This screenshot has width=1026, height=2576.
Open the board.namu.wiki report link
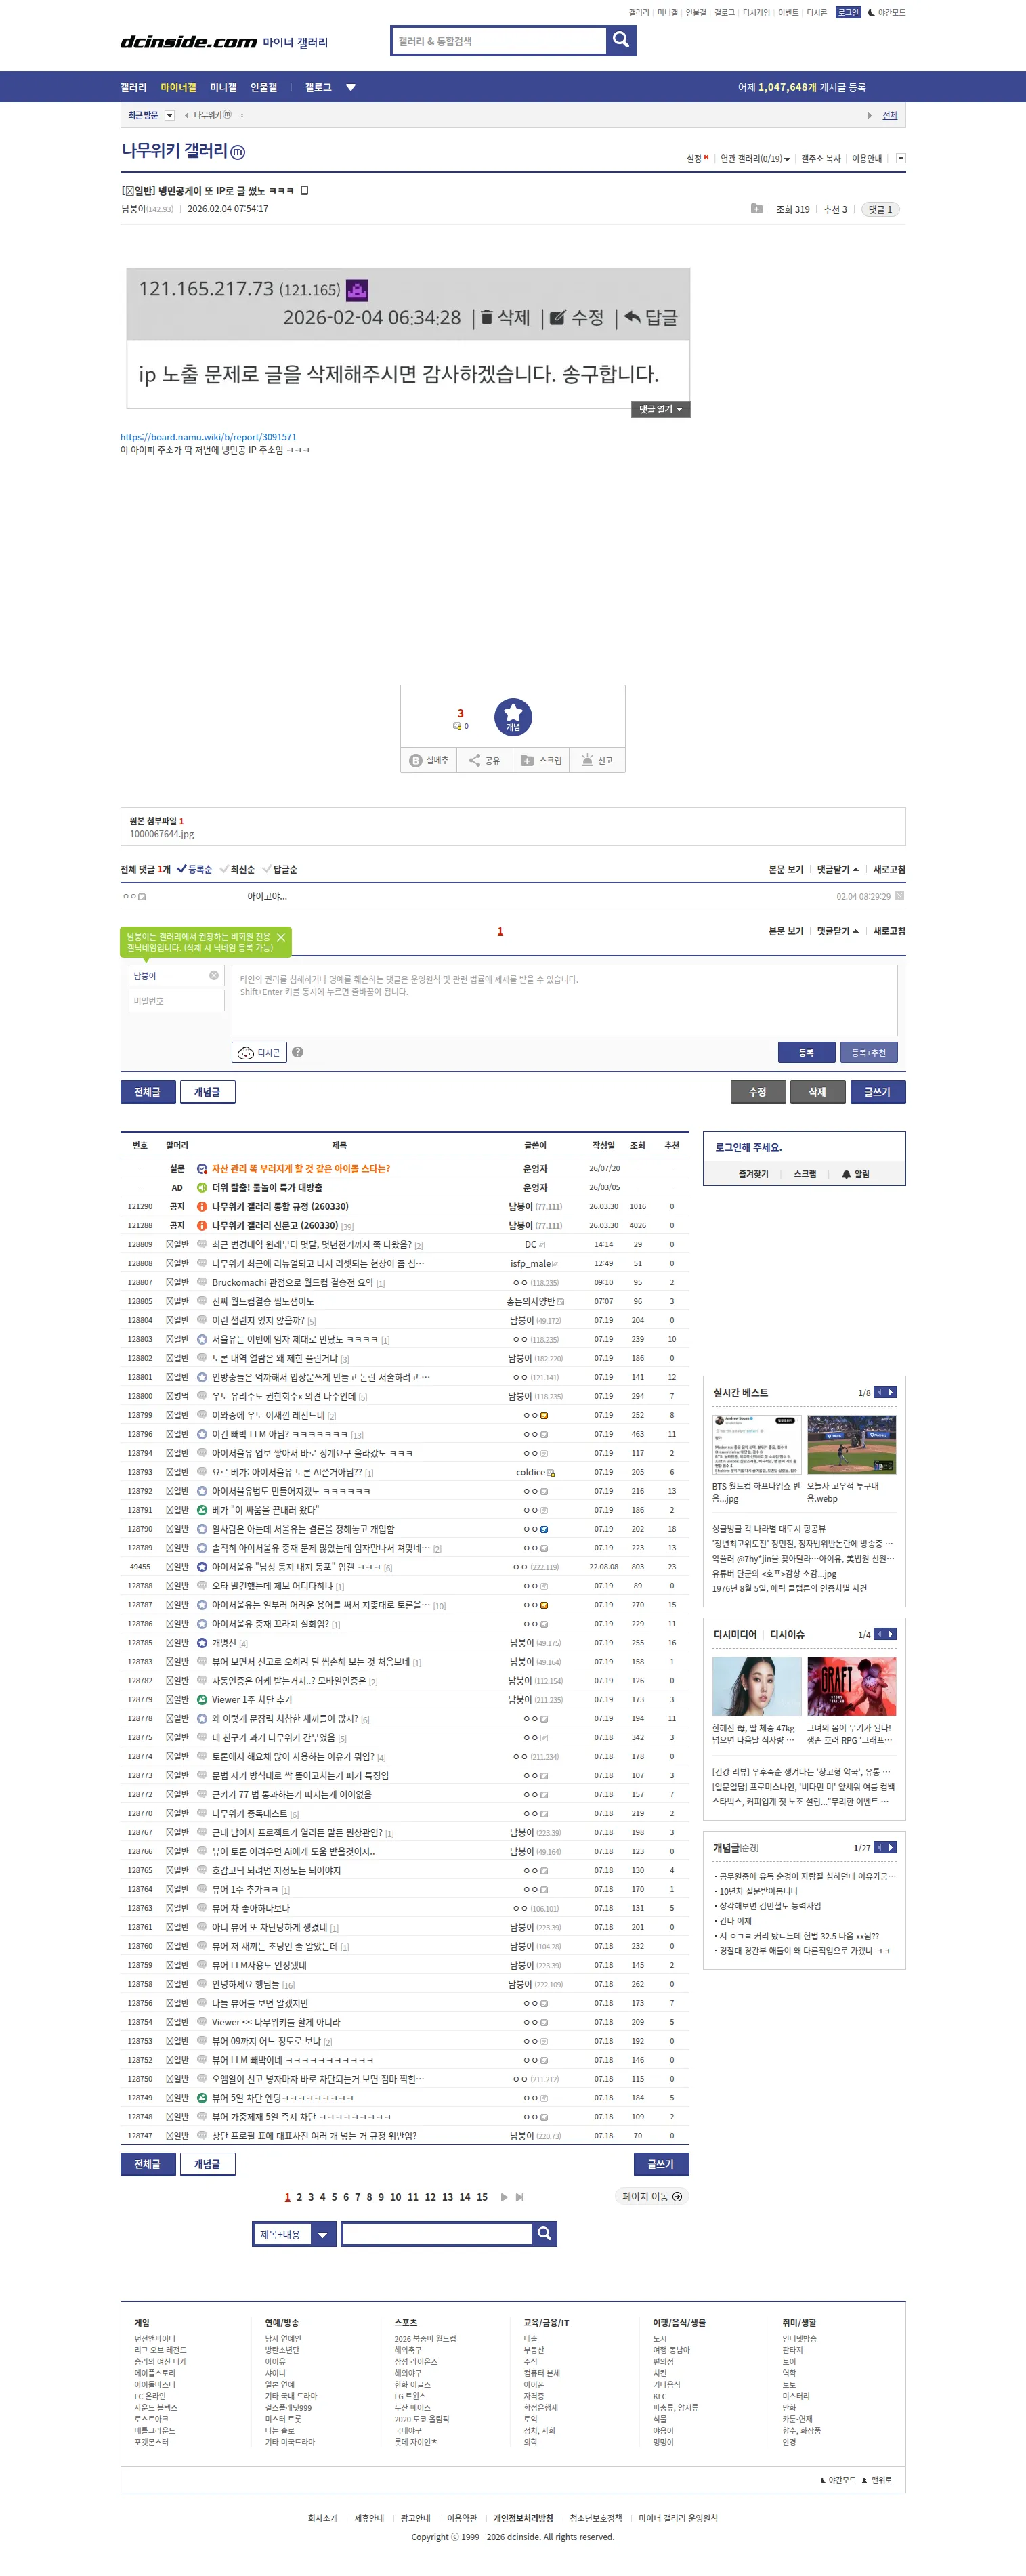208,437
